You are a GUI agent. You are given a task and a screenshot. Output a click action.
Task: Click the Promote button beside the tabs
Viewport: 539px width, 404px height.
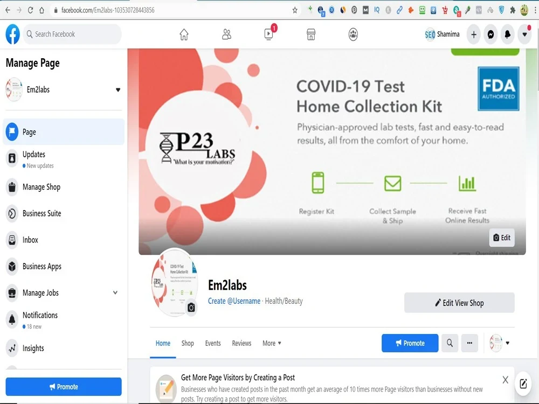click(410, 343)
